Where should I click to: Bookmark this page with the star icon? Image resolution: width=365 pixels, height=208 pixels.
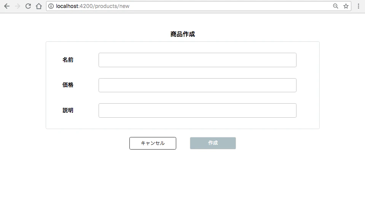click(x=346, y=6)
